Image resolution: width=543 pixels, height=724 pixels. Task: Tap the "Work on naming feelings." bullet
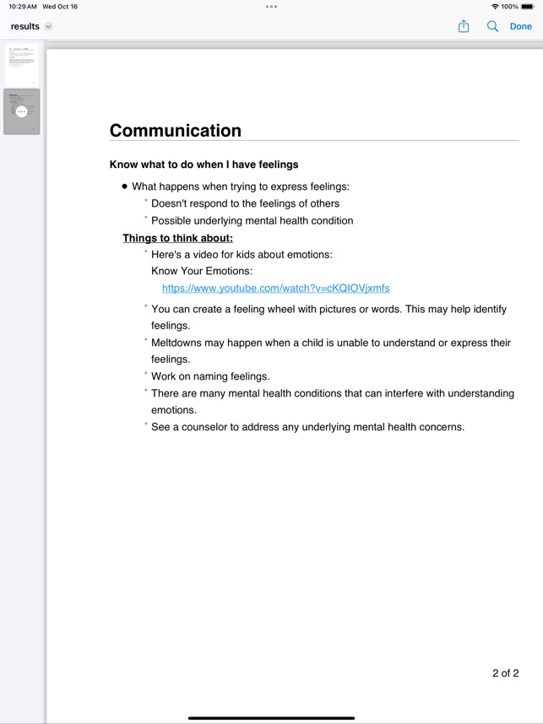tap(210, 376)
